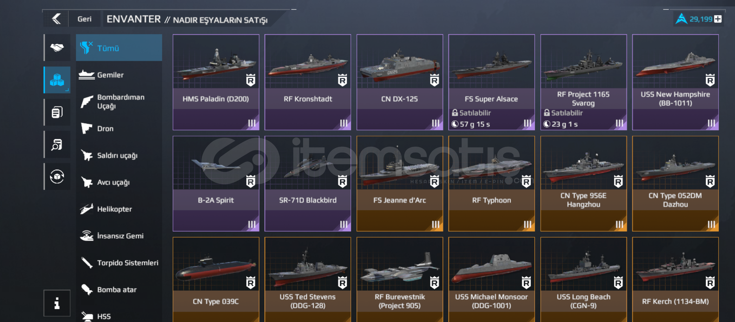Filter by Gemiler category
This screenshot has height=322, width=735.
pos(119,75)
